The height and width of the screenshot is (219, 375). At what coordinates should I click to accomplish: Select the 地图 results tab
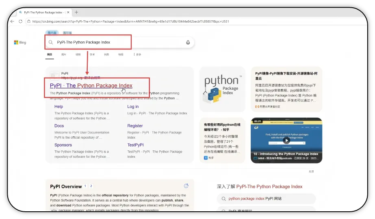pyautogui.click(x=121, y=55)
